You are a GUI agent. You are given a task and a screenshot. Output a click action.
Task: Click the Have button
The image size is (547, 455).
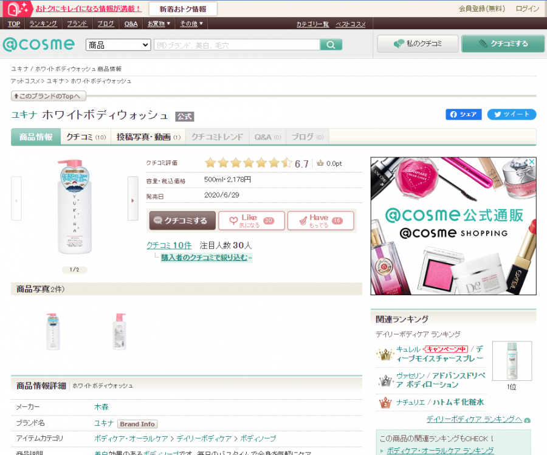coord(320,221)
